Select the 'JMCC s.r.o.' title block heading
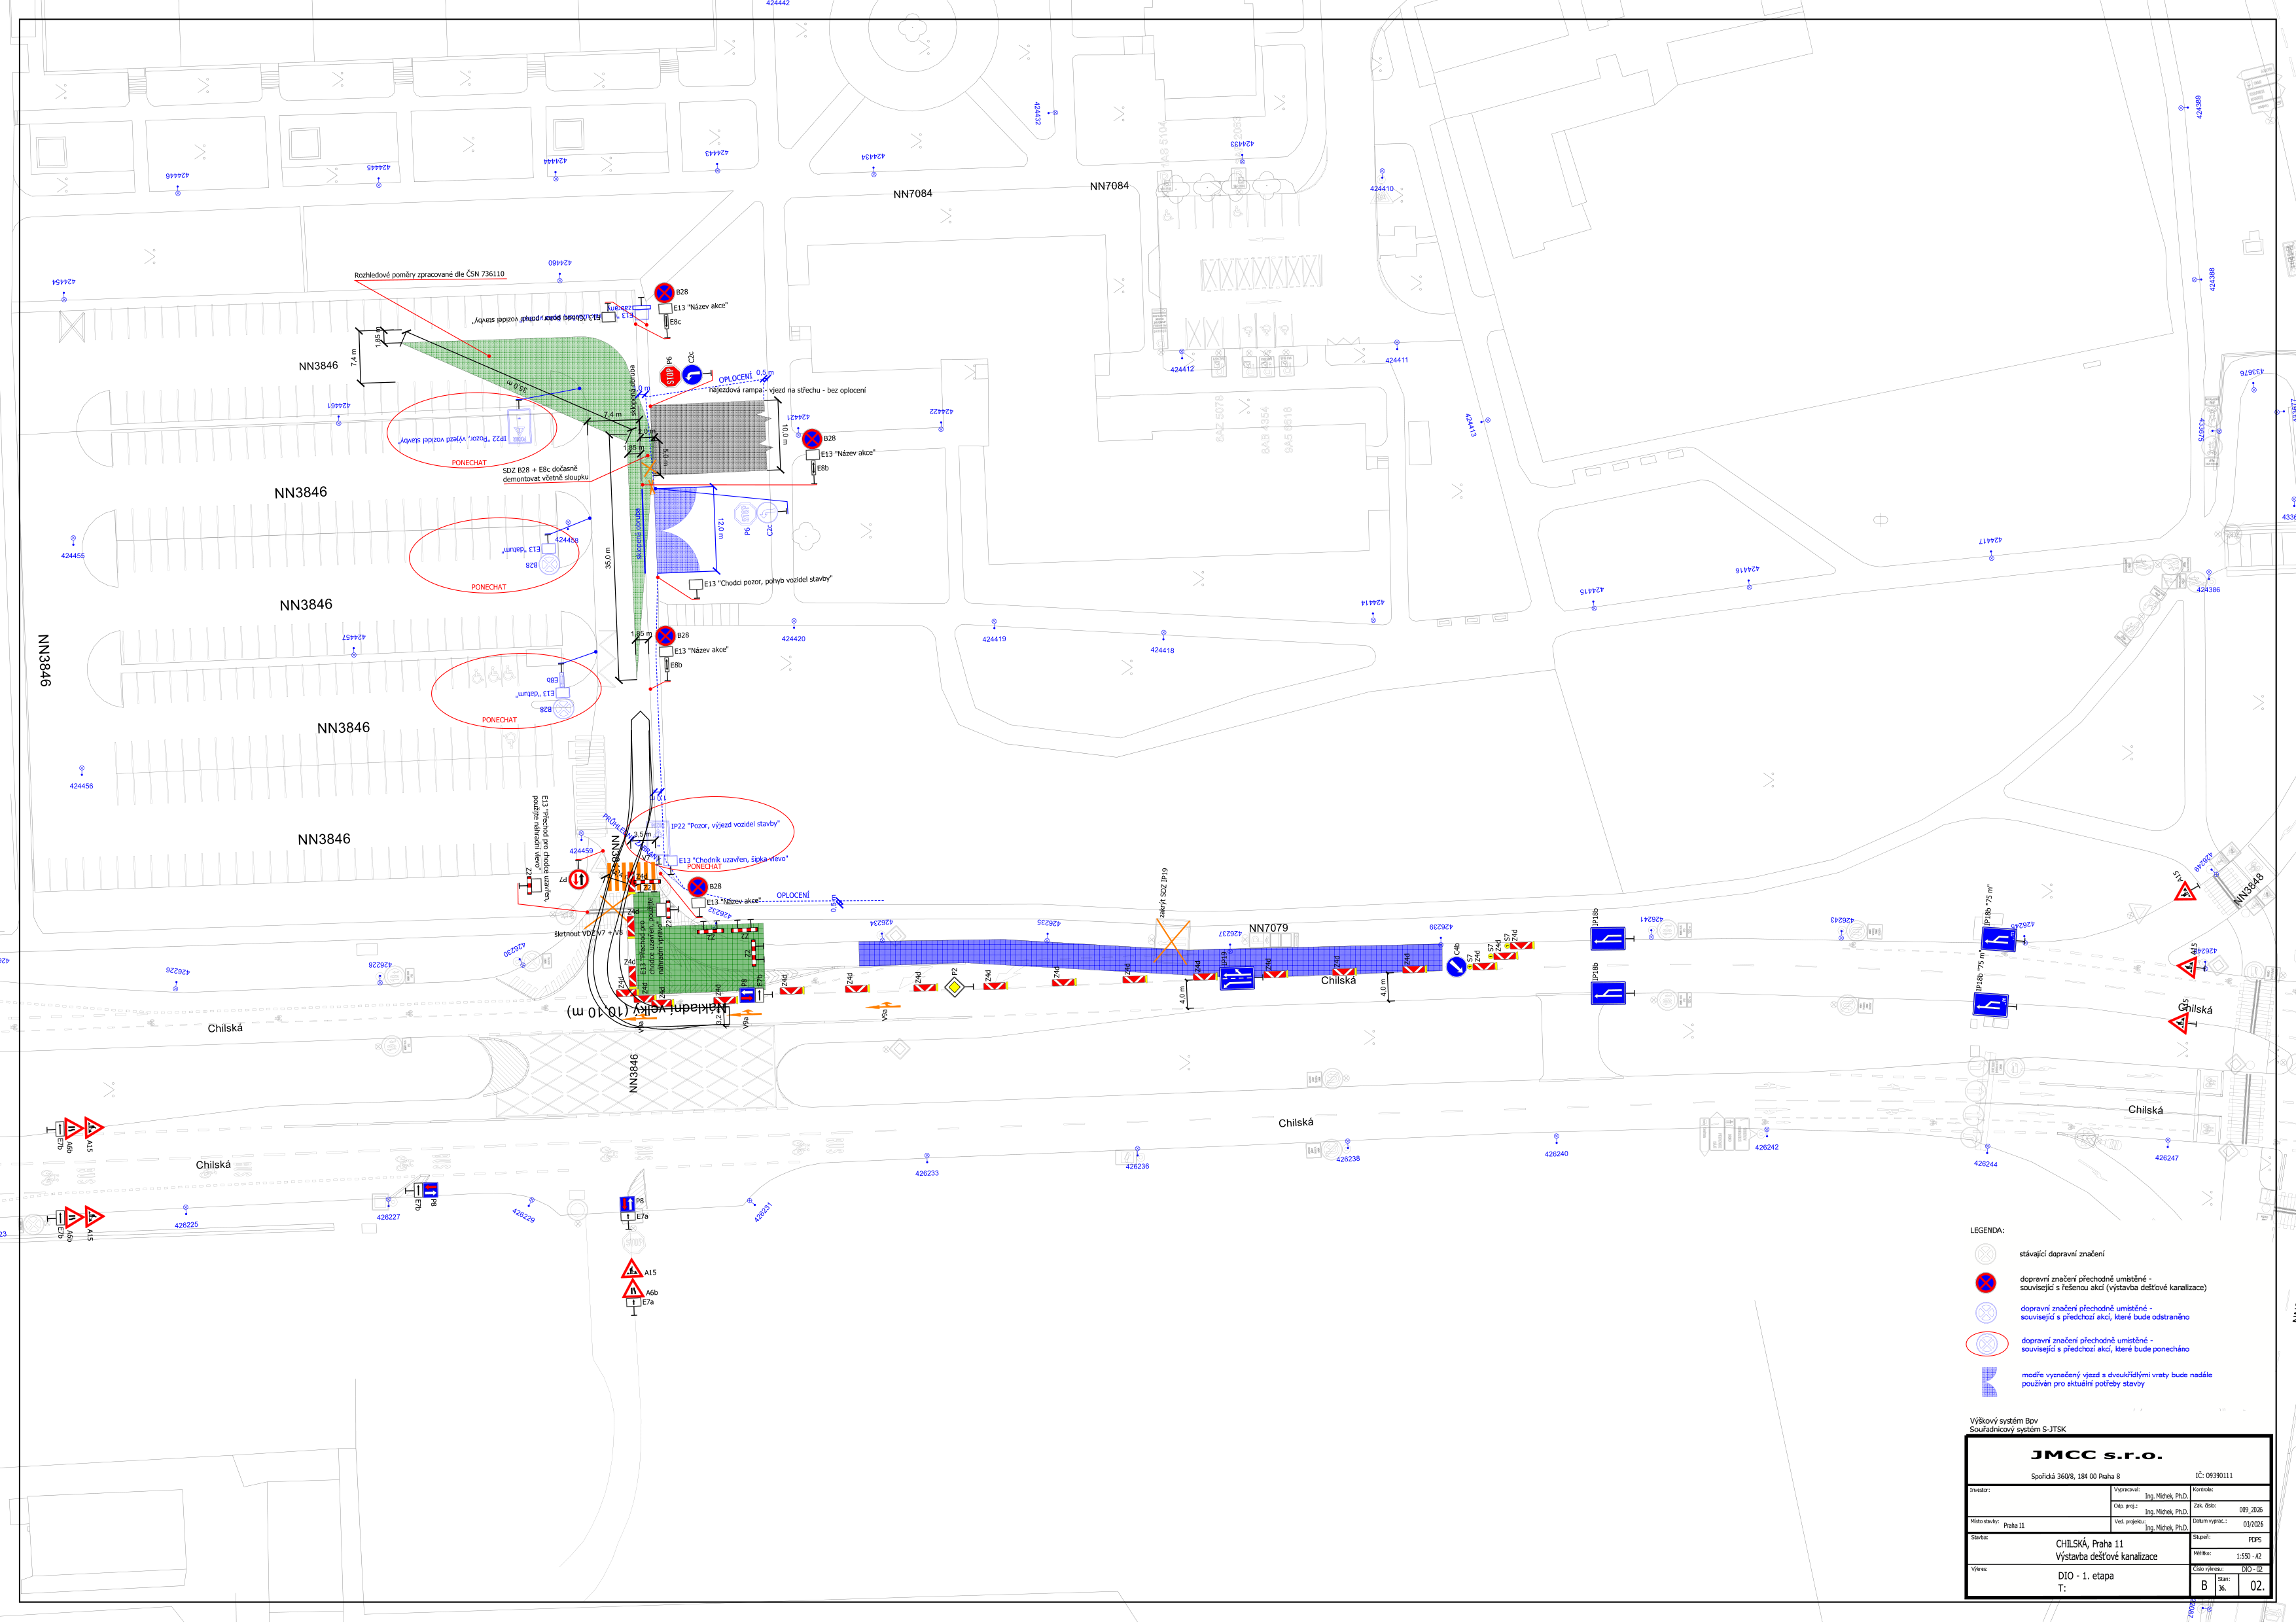 [2096, 1455]
